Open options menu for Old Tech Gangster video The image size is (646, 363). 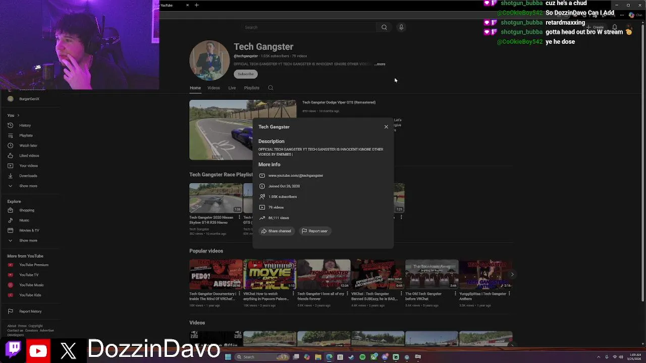(455, 293)
